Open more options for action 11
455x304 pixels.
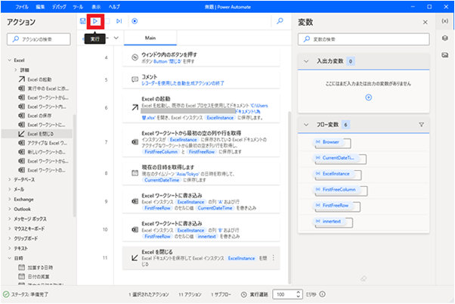pos(274,258)
